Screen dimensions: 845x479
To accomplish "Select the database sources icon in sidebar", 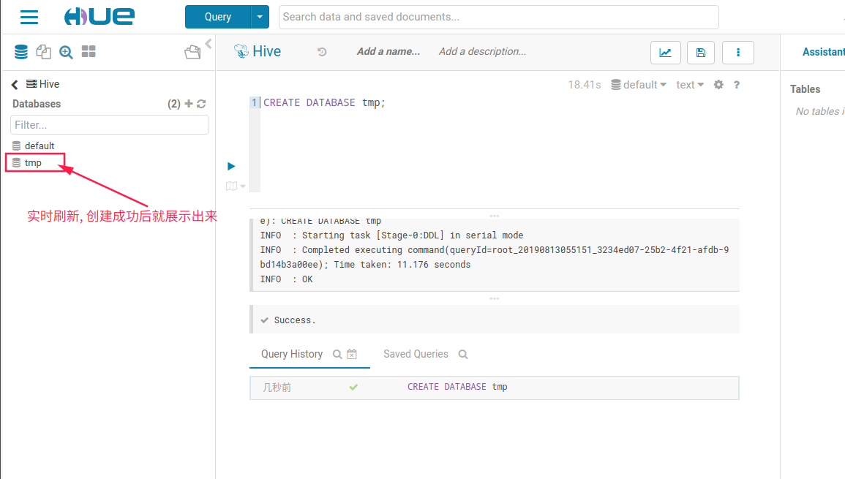I will (21, 52).
